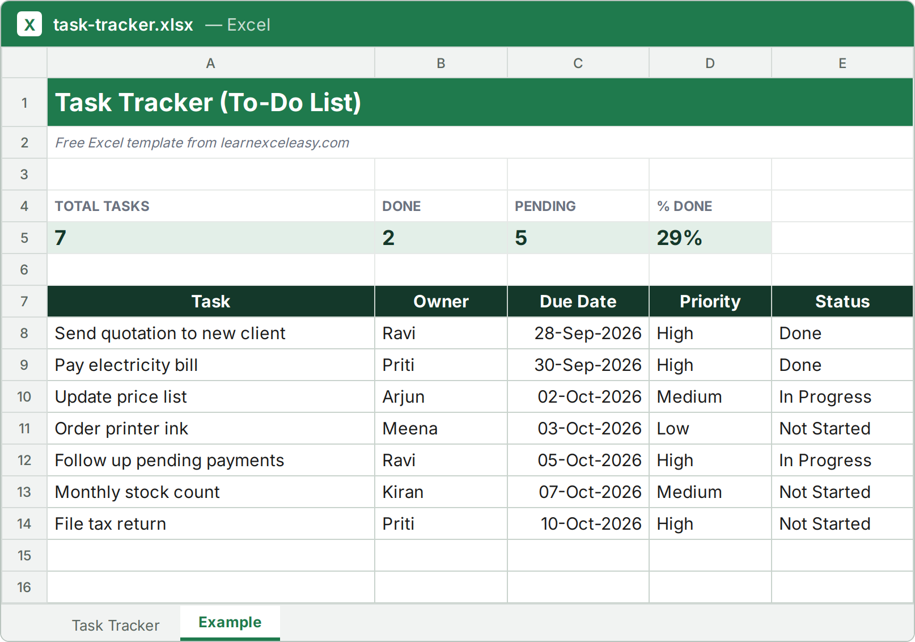Click the 'Pay electricity bill' task cell
This screenshot has height=642, width=915.
pyautogui.click(x=211, y=365)
